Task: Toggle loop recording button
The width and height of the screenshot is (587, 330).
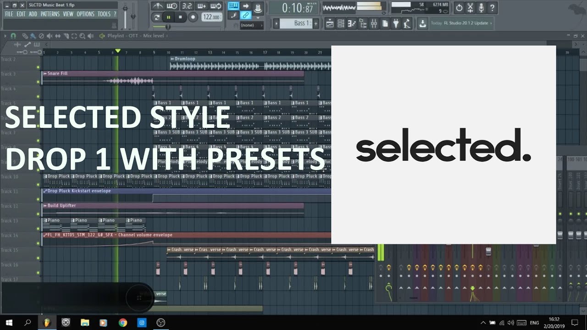Action: coord(216,6)
